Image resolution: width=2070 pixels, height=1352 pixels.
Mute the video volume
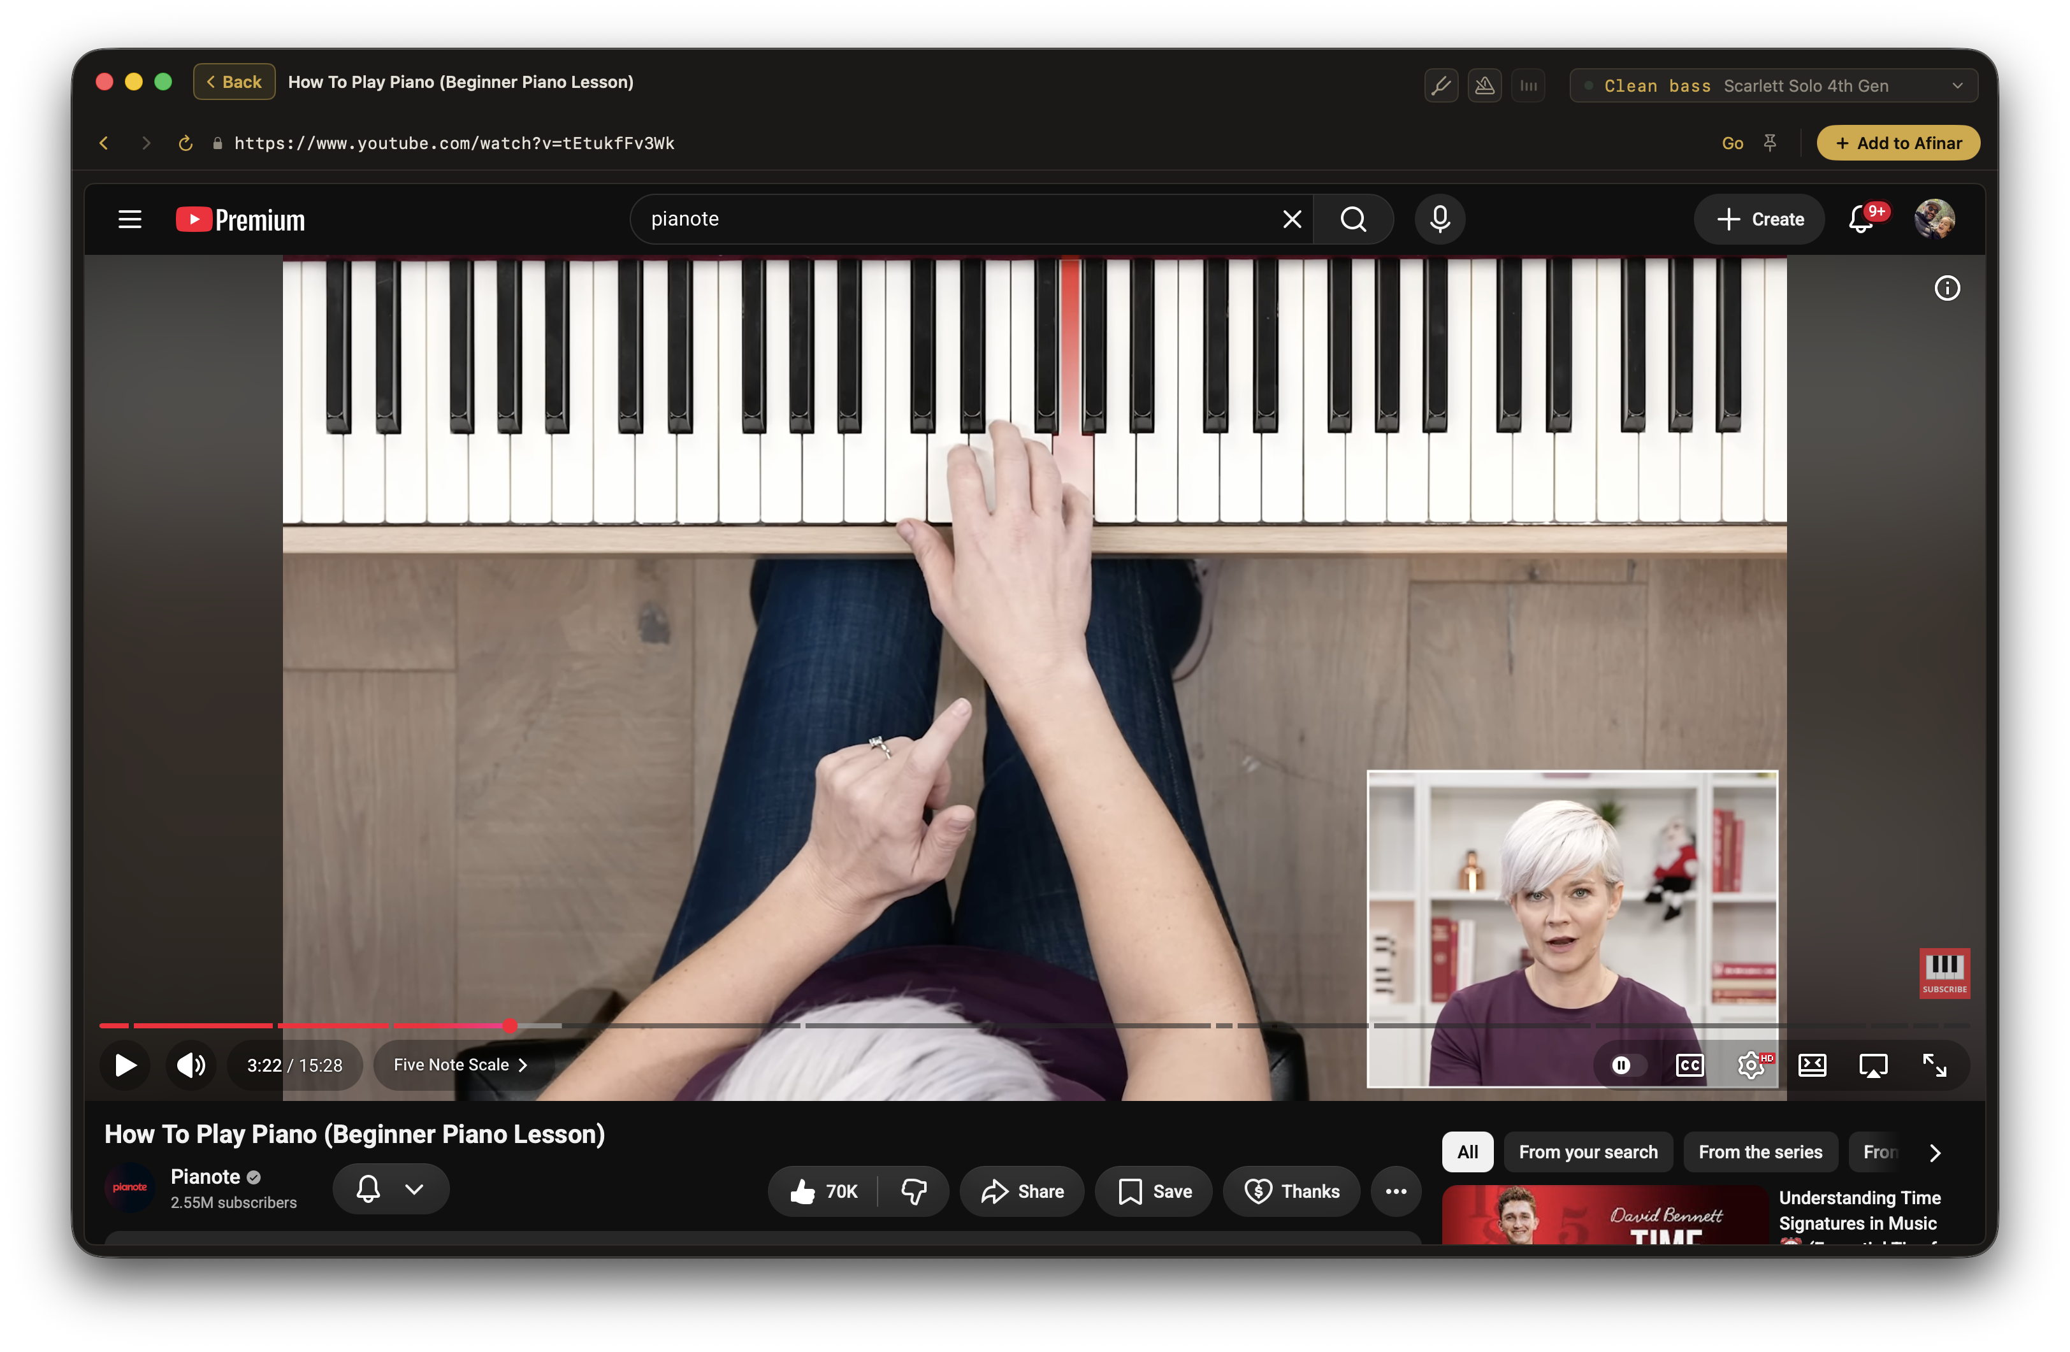[191, 1065]
